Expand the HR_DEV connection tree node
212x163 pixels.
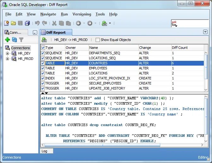pos(8,53)
